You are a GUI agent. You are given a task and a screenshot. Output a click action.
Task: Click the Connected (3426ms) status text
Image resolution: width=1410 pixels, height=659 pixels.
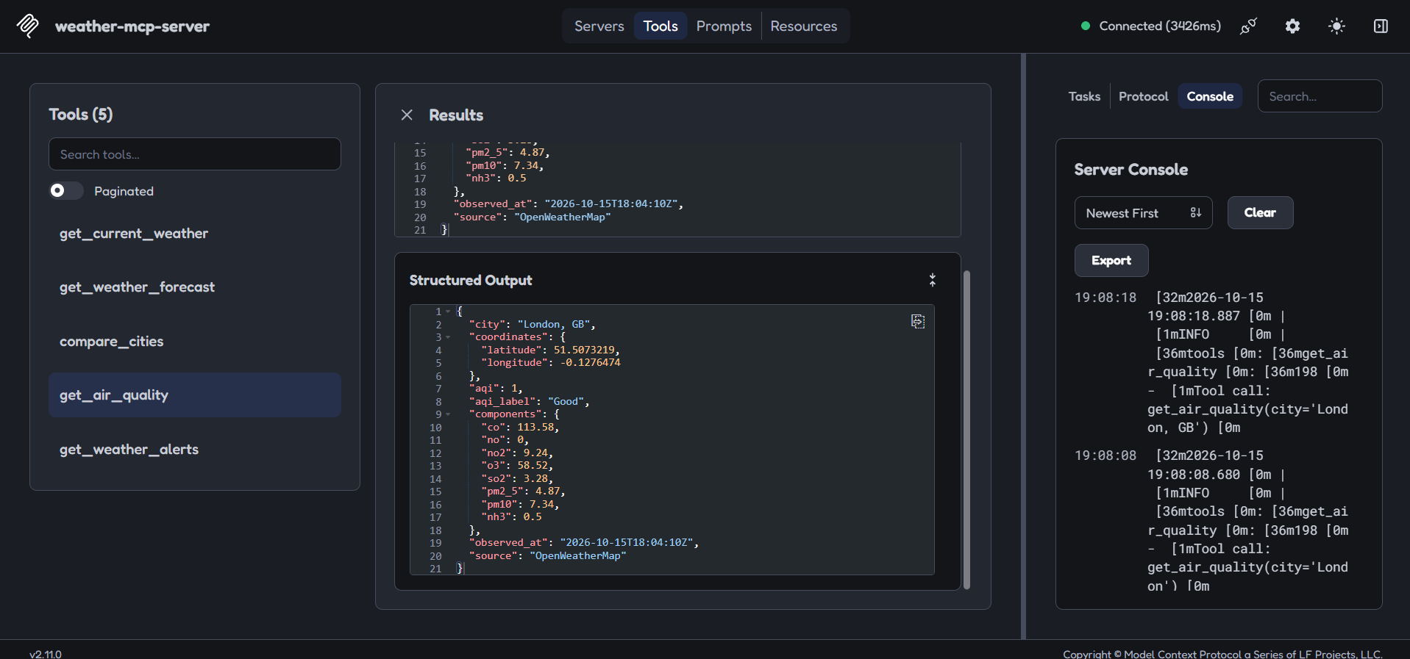click(1160, 26)
